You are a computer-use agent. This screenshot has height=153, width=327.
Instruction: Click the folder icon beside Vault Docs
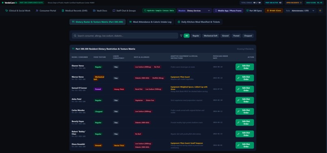94,11
